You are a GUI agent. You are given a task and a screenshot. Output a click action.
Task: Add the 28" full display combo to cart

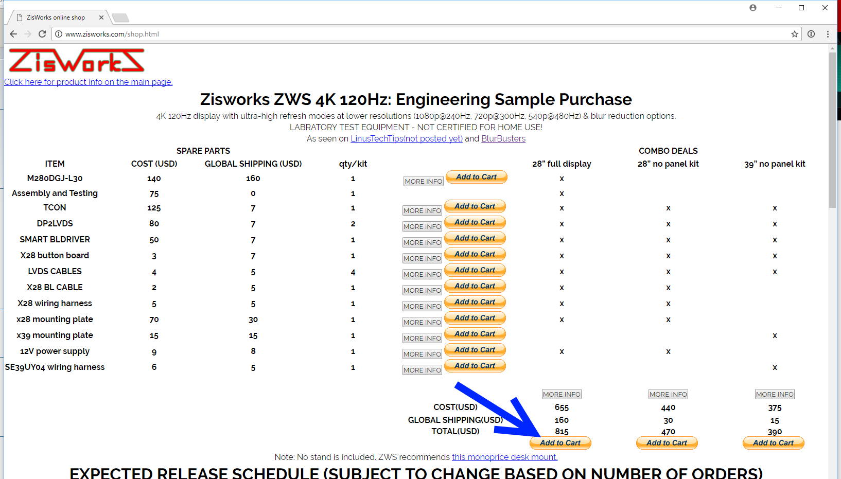560,443
